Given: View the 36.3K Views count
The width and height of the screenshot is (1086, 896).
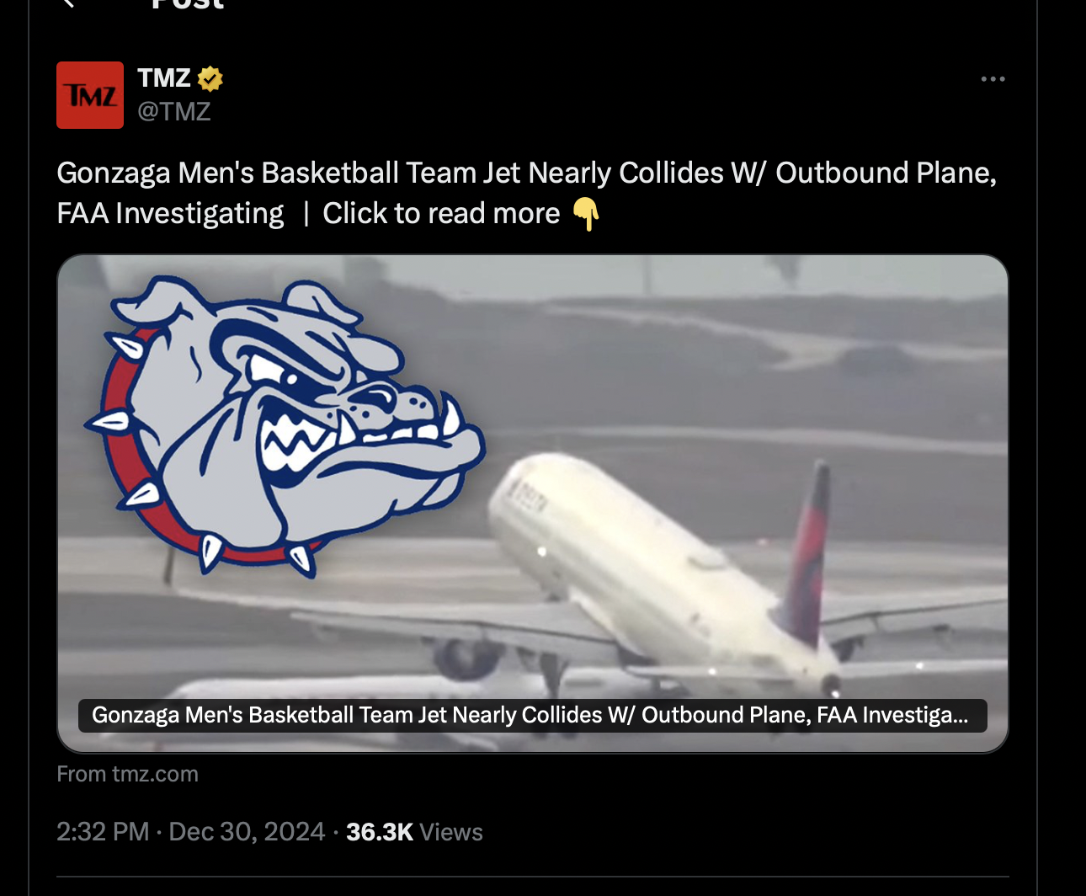Looking at the screenshot, I should [414, 832].
